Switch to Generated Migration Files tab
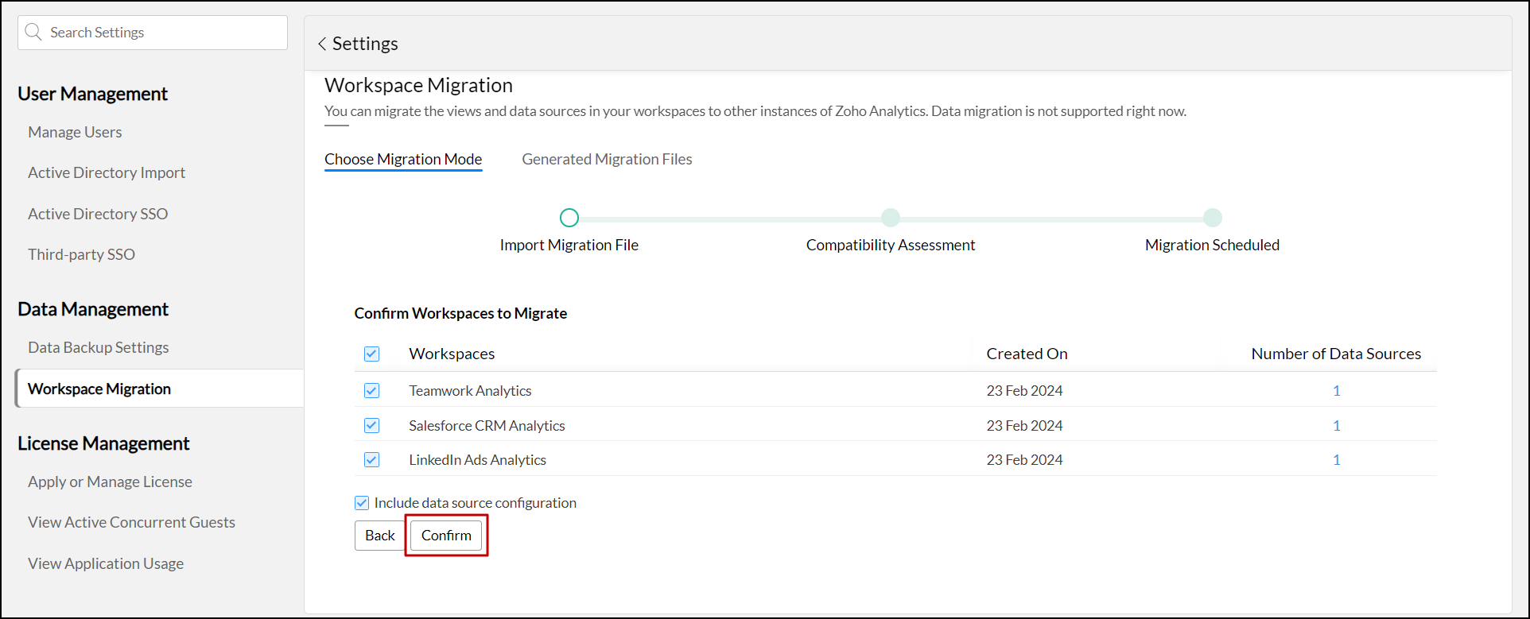 click(607, 160)
